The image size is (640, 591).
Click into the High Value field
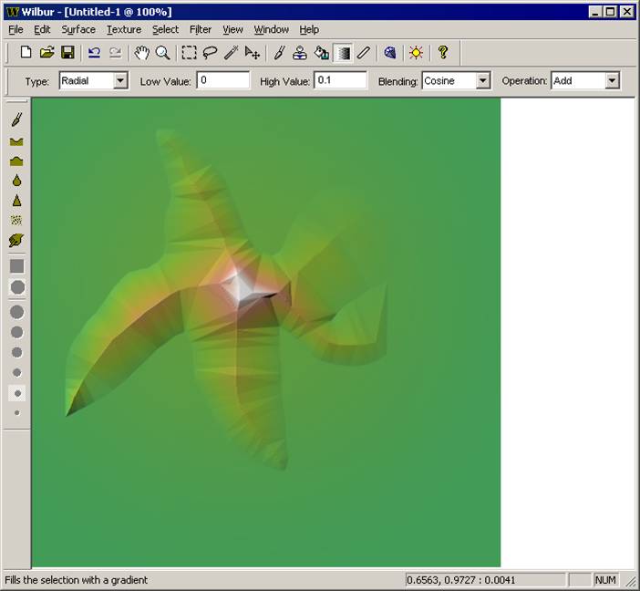point(340,80)
